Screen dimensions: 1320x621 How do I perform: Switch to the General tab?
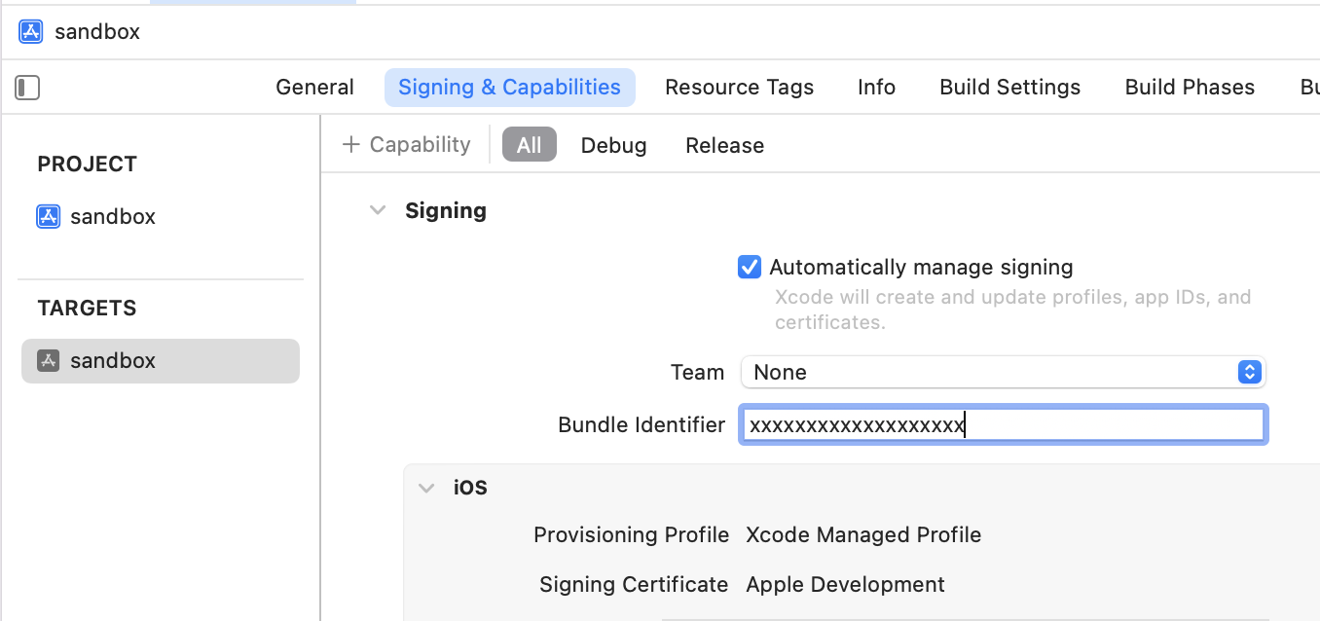pos(314,88)
